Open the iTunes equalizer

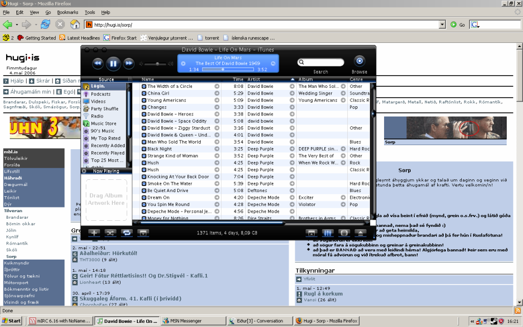point(327,233)
